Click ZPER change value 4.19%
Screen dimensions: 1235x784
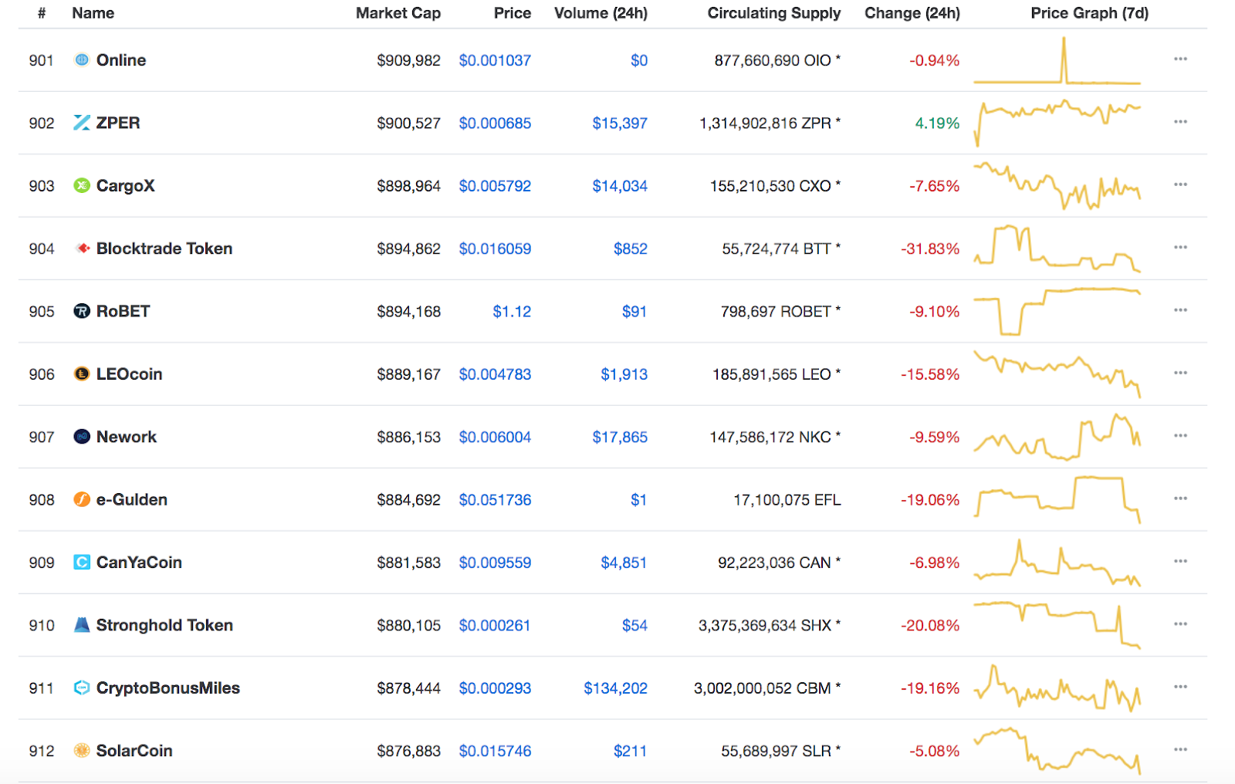[937, 123]
